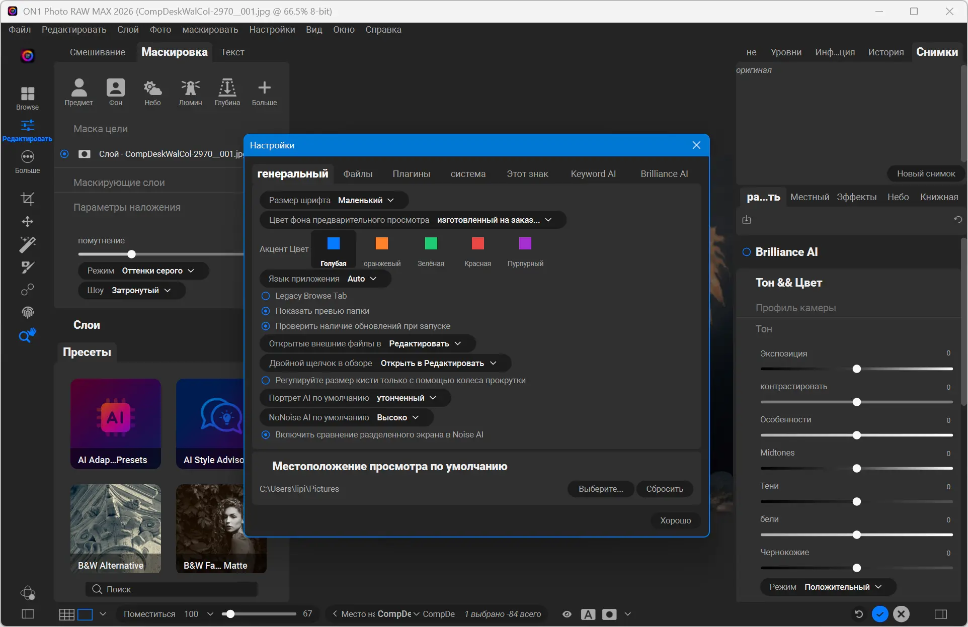Image resolution: width=968 pixels, height=627 pixels.
Task: Click the Сбросить button
Action: tap(664, 489)
